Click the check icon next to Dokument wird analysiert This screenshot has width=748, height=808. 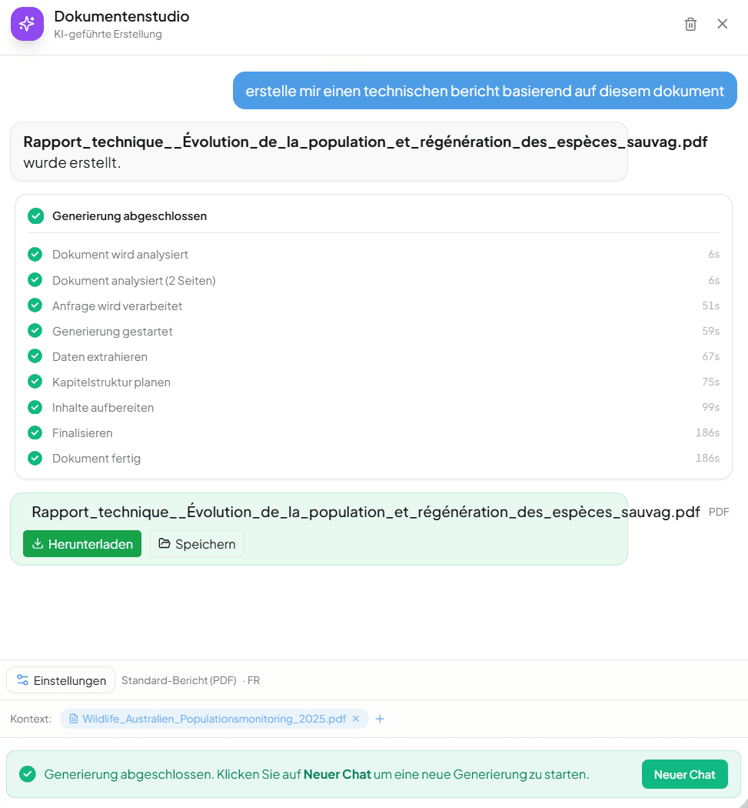[x=35, y=255]
